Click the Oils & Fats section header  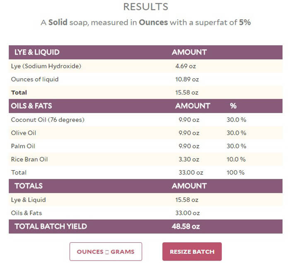[x=31, y=106]
